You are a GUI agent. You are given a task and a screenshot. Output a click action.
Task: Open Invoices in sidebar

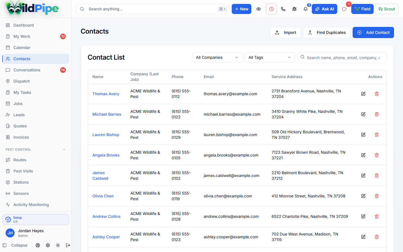36,137
